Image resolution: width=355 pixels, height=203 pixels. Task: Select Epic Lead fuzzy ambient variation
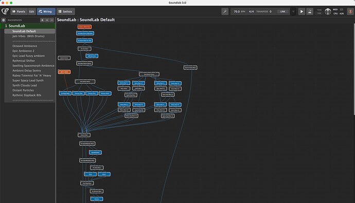[30, 56]
